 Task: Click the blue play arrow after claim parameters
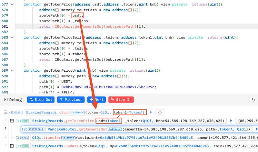tap(151, 112)
